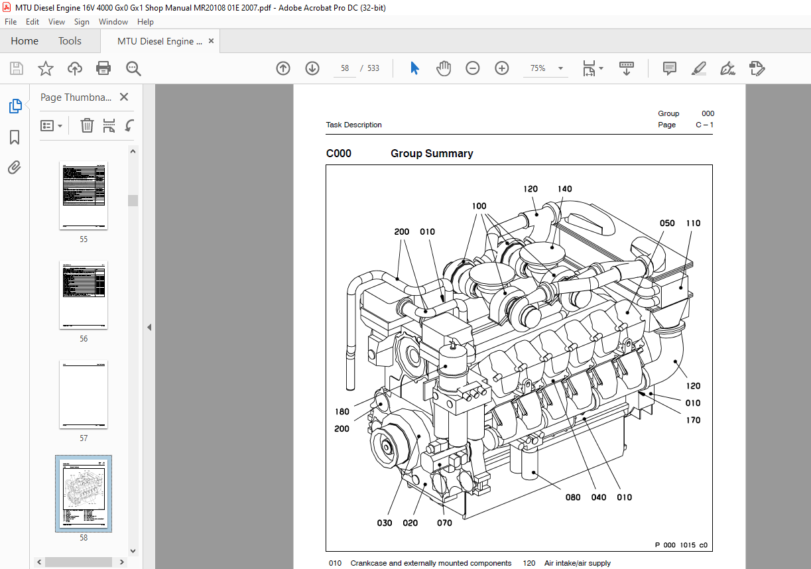Delete selected page with trash icon
Viewport: 811px width, 569px height.
click(x=87, y=125)
